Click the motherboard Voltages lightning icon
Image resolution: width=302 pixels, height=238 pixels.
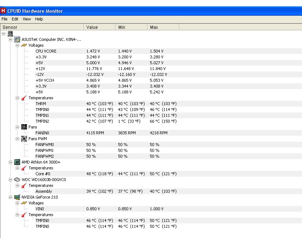click(24, 45)
